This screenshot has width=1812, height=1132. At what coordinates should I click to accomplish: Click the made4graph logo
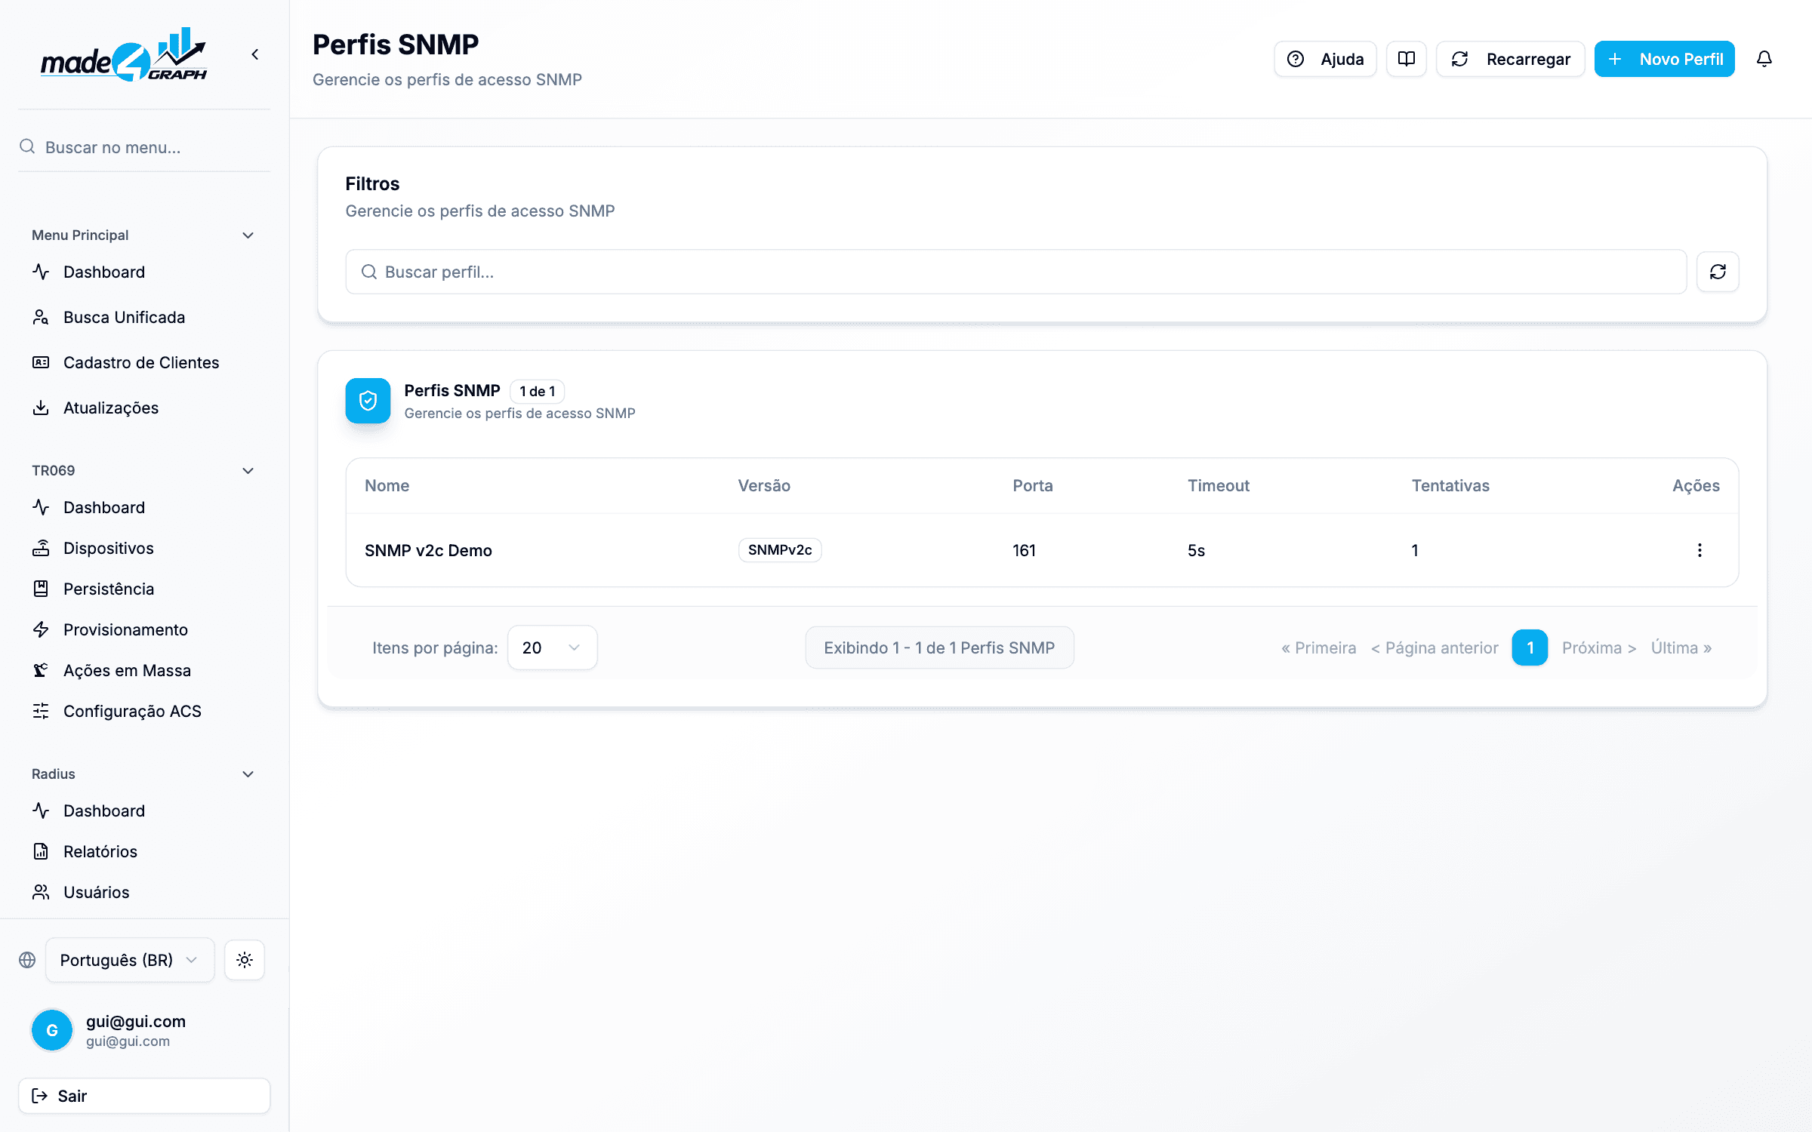point(124,54)
